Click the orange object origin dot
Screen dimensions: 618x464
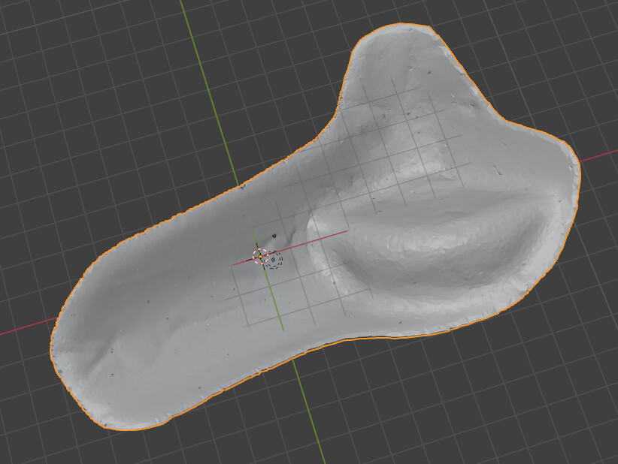tap(260, 257)
